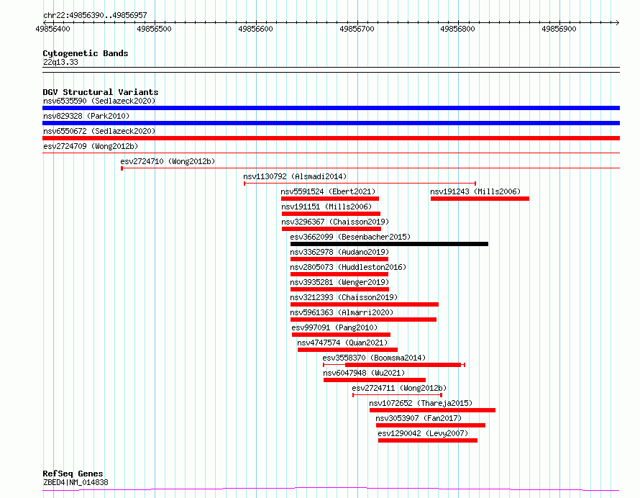Screen dimensions: 640x498
Task: Select esv3558370 (Boomsma2014) label
Action: pos(374,358)
